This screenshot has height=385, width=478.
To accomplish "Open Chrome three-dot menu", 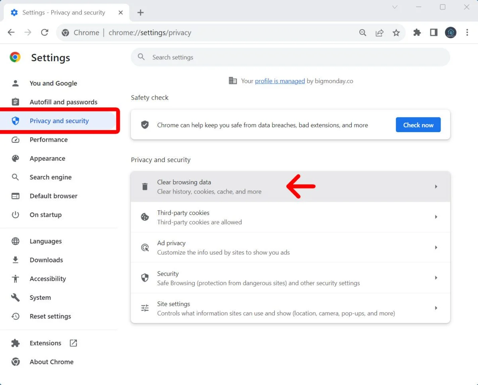I will click(x=467, y=33).
